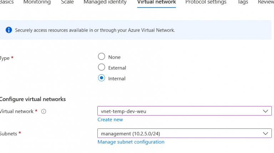Open the vnet-temp-dev-weu virtual network dropdown
This screenshot has width=274, height=153.
coord(184,111)
